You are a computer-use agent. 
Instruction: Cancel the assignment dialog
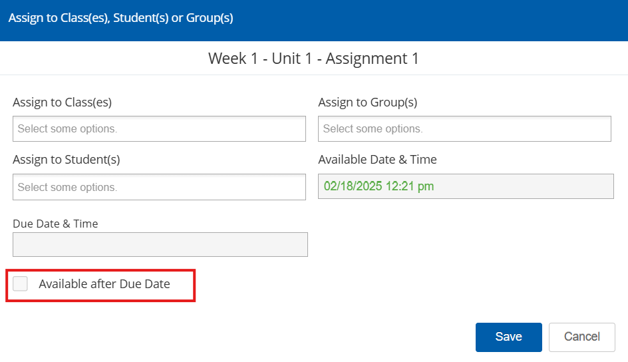coord(581,337)
